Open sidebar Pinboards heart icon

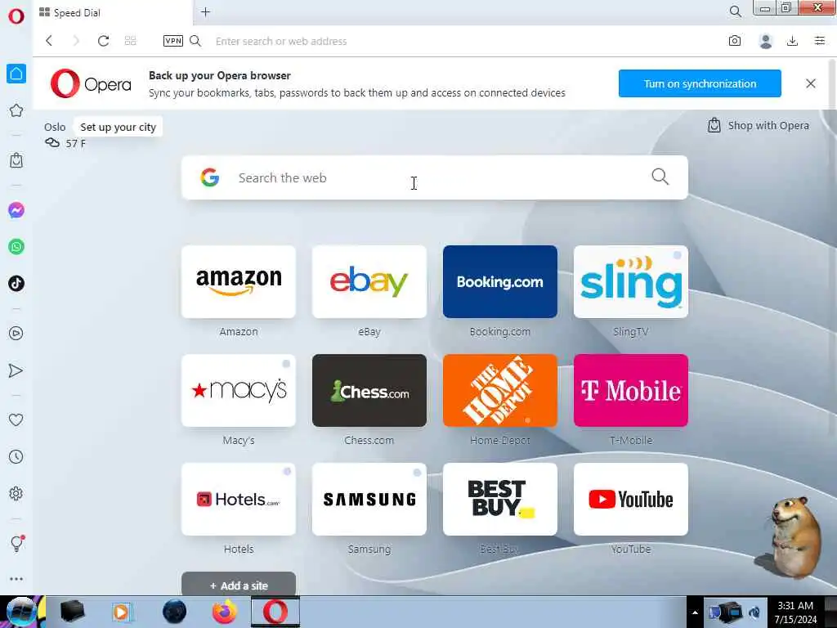(16, 420)
